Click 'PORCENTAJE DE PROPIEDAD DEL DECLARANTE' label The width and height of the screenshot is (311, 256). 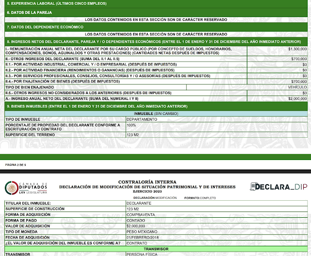tap(63, 127)
